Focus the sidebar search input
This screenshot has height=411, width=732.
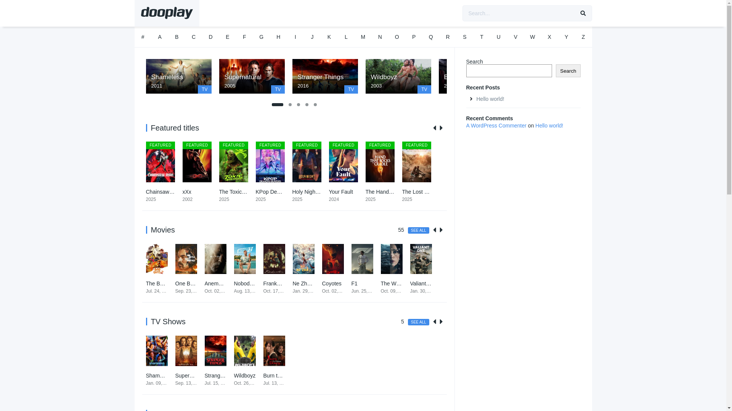pos(509,71)
